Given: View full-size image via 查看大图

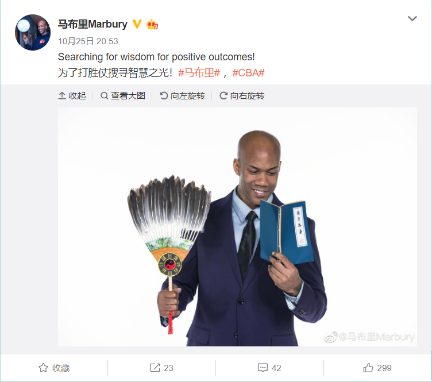Looking at the screenshot, I should coord(123,96).
